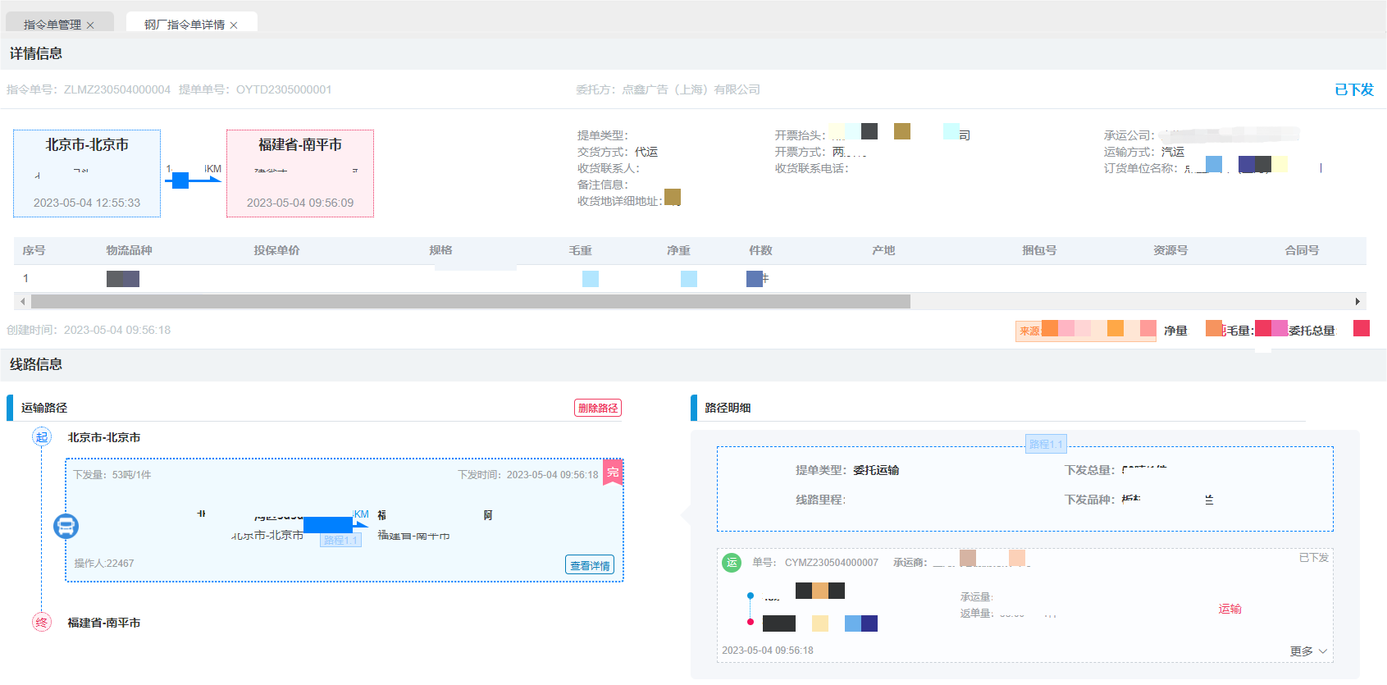The height and width of the screenshot is (685, 1387).
Task: Click the 已下发 status link
Action: coord(1354,89)
